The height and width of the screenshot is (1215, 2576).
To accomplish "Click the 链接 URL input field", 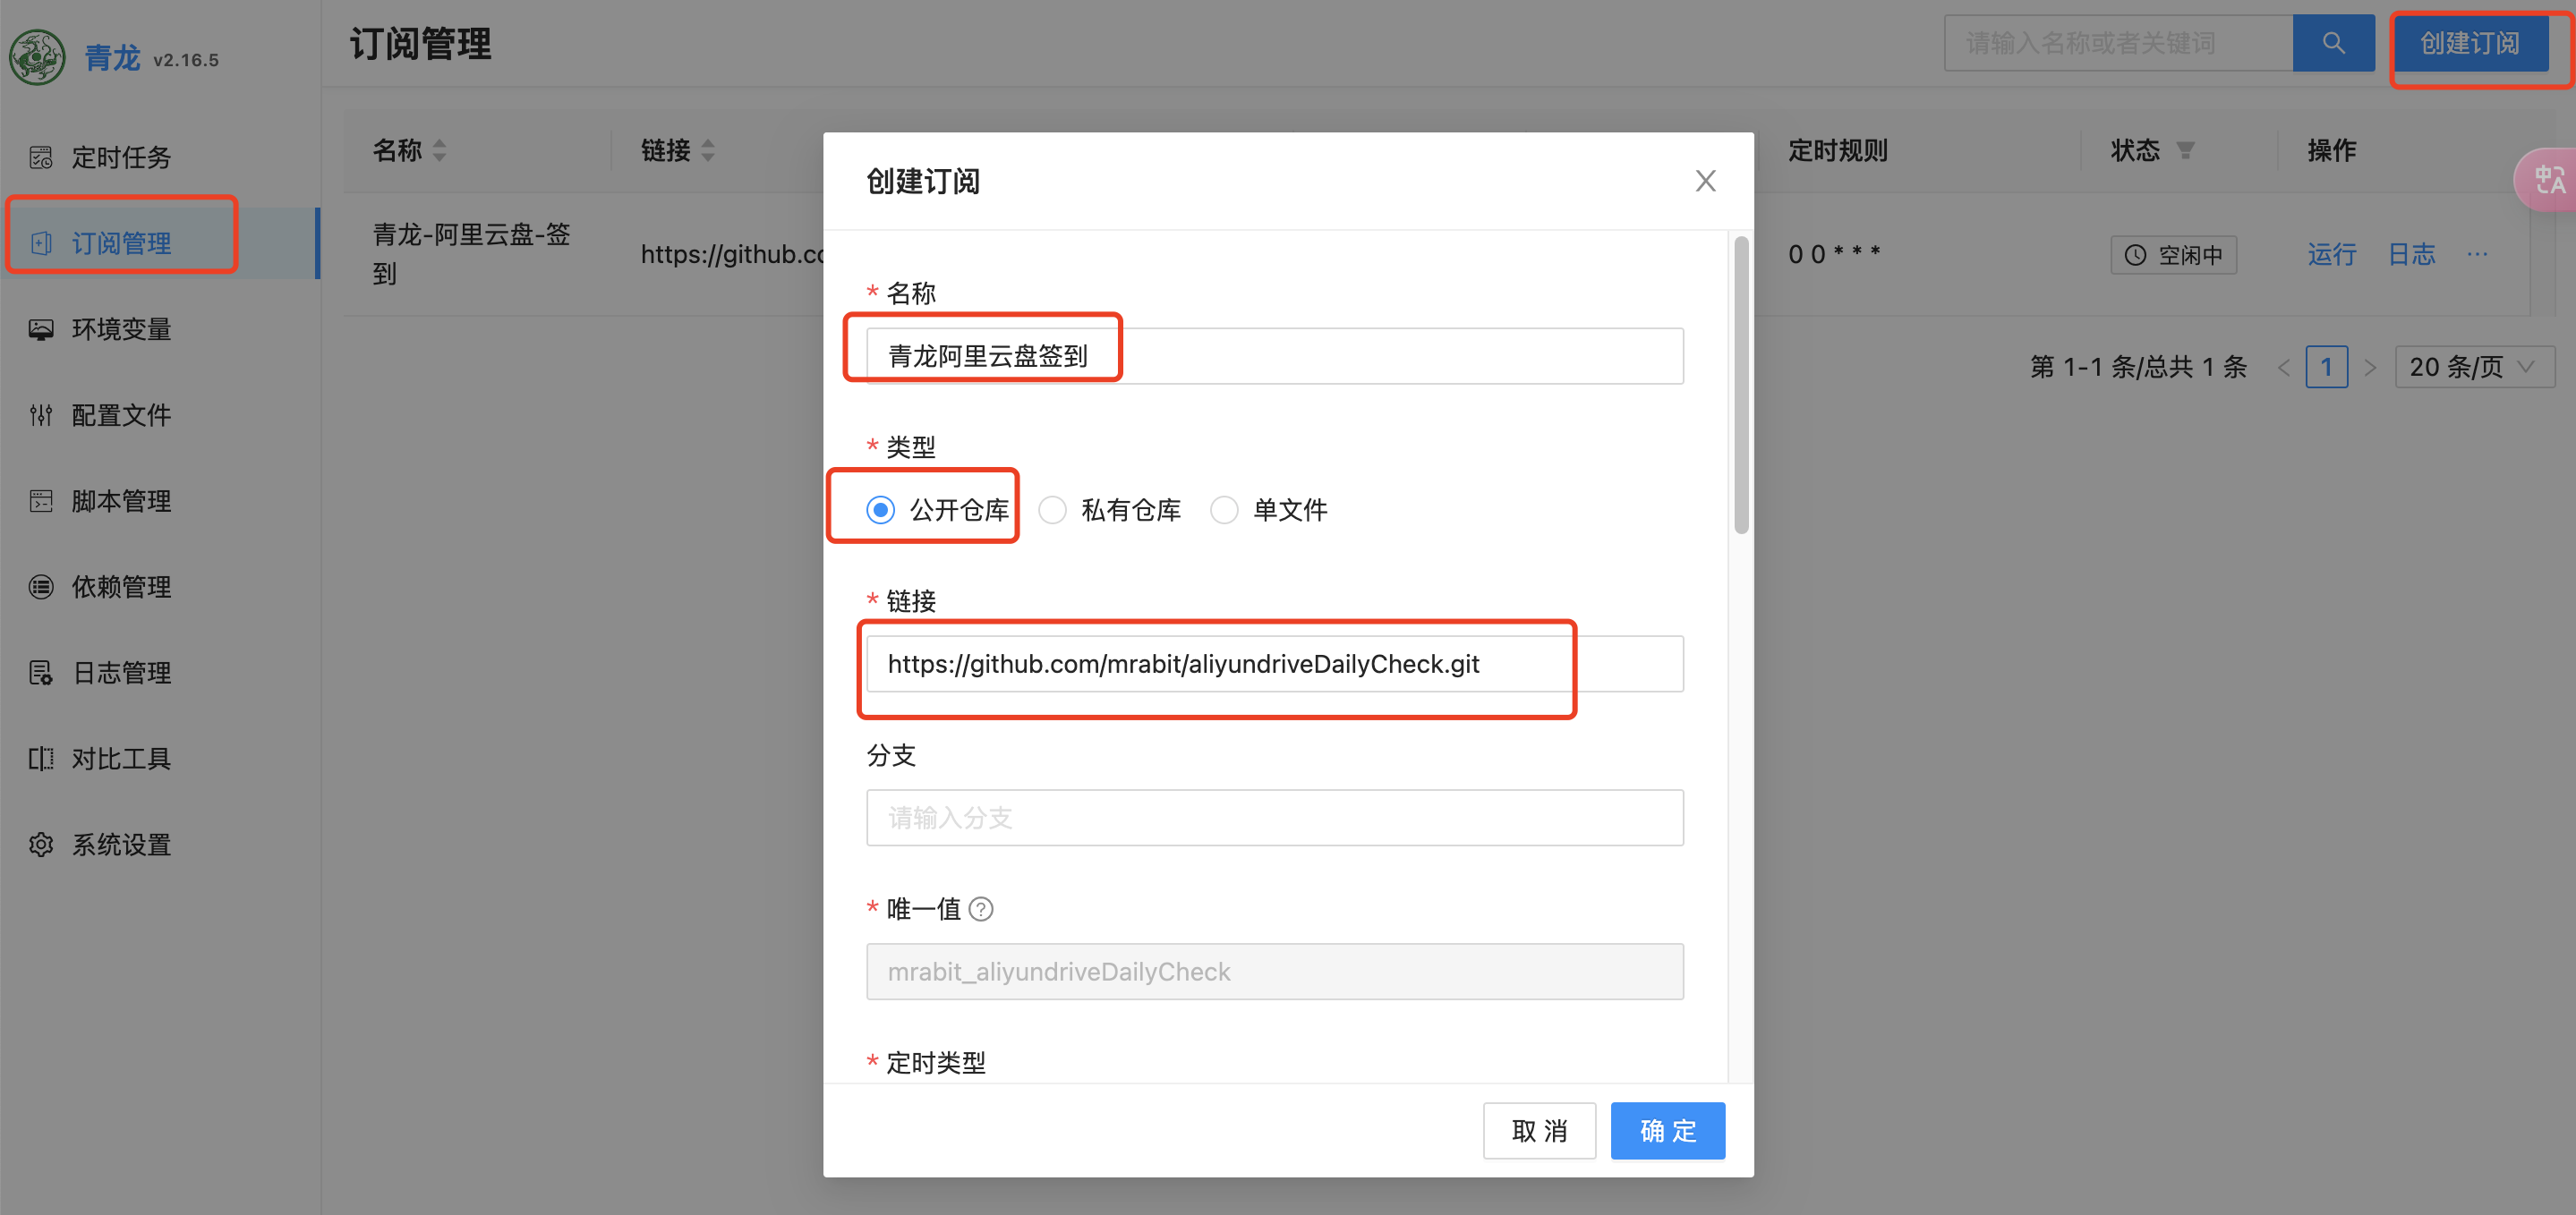I will (x=1274, y=664).
